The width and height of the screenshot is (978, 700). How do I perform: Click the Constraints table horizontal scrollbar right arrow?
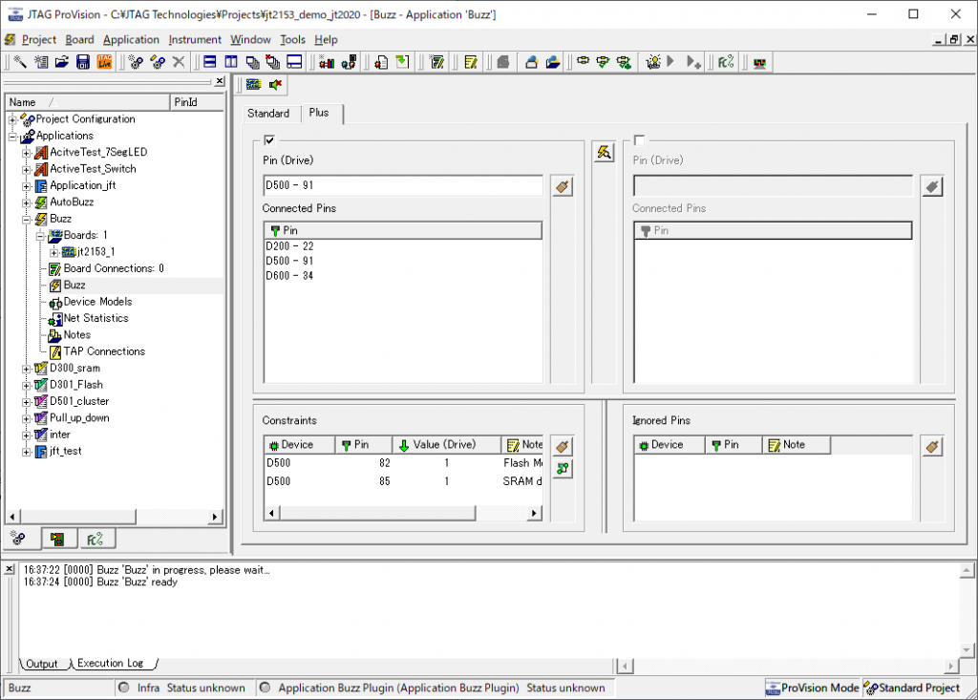coord(536,514)
